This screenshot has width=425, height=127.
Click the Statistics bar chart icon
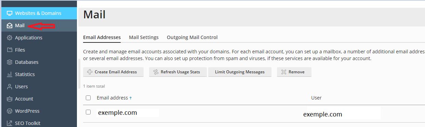click(x=10, y=74)
